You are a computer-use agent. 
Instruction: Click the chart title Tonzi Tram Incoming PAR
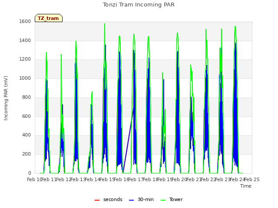tap(139, 5)
